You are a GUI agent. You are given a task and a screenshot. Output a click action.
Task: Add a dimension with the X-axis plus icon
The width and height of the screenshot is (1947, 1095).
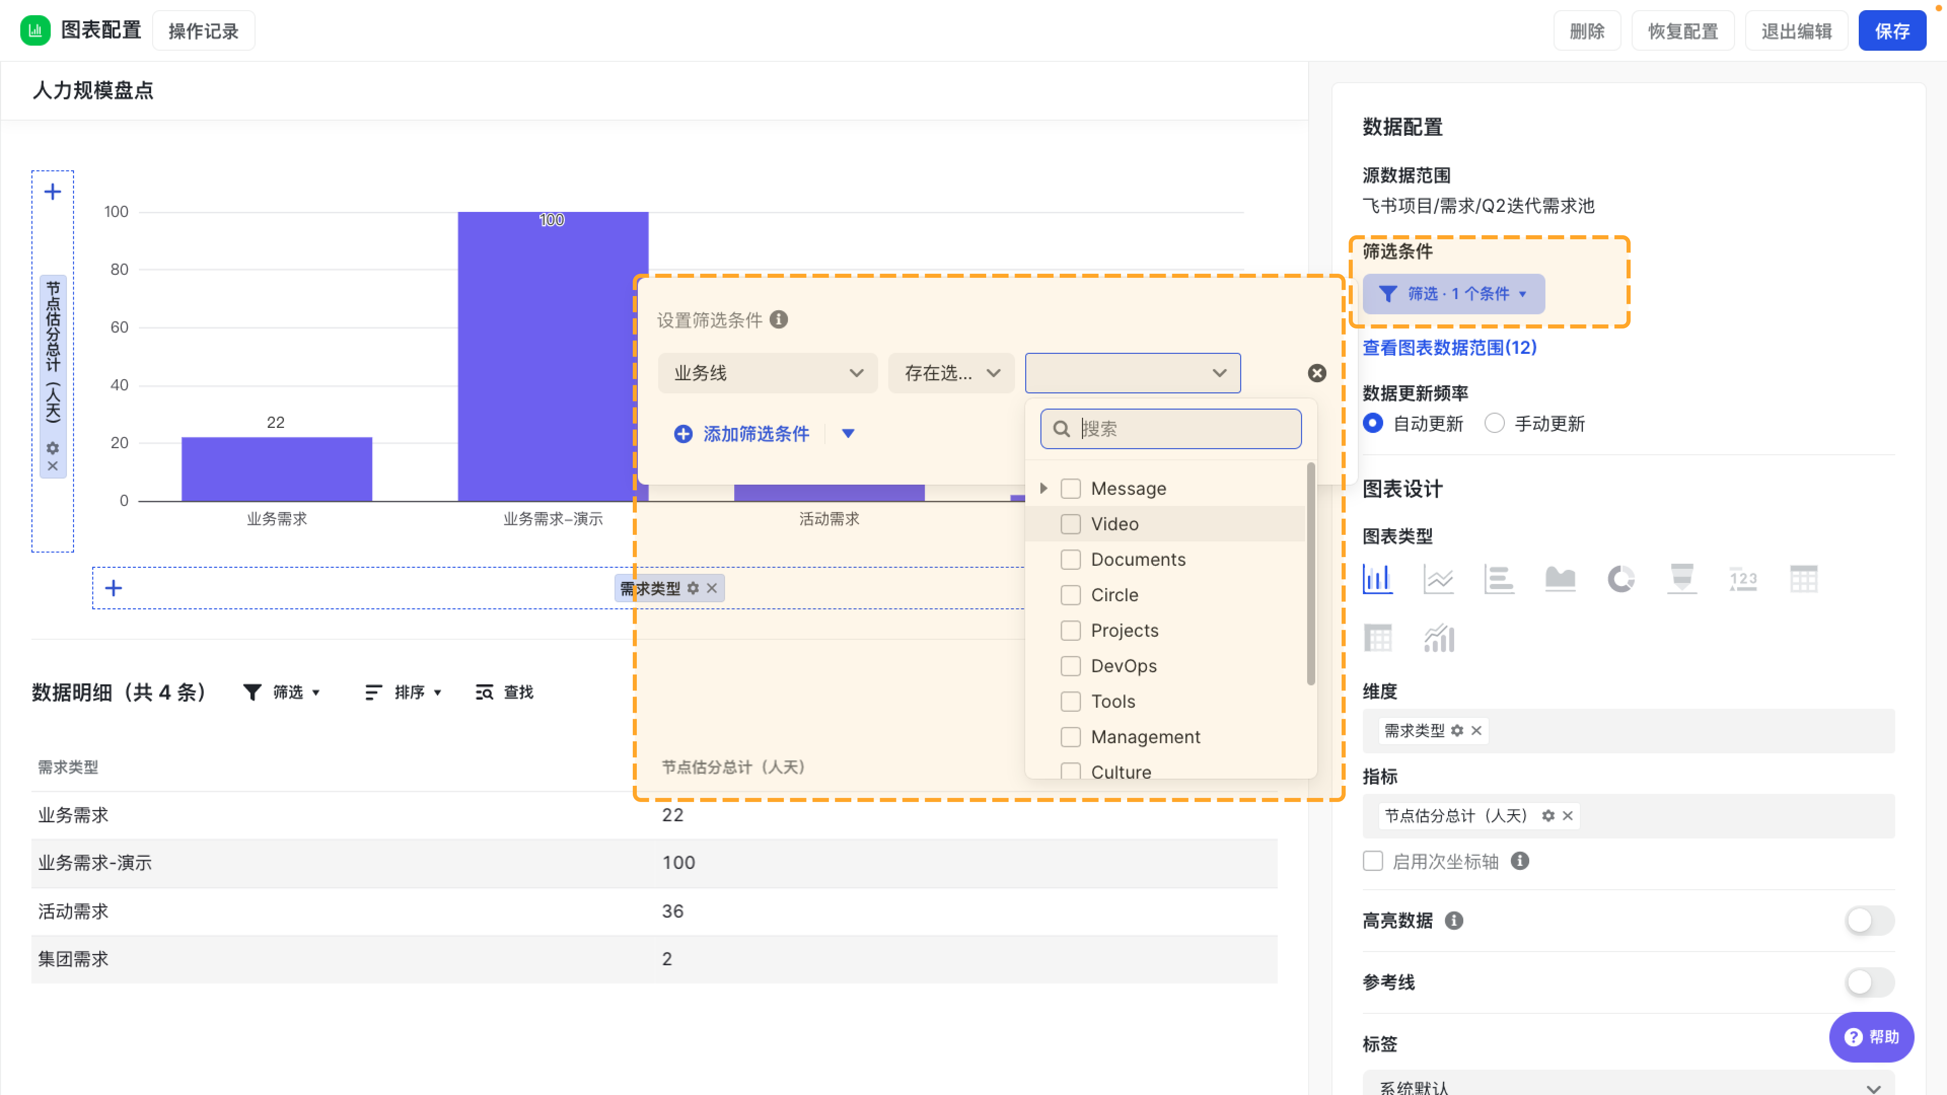[114, 588]
